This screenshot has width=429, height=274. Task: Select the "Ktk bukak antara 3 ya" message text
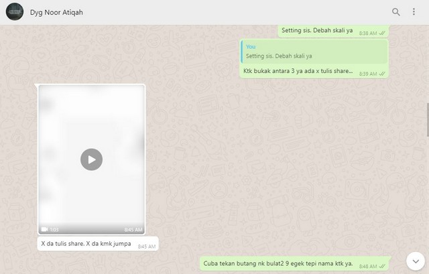pos(297,70)
